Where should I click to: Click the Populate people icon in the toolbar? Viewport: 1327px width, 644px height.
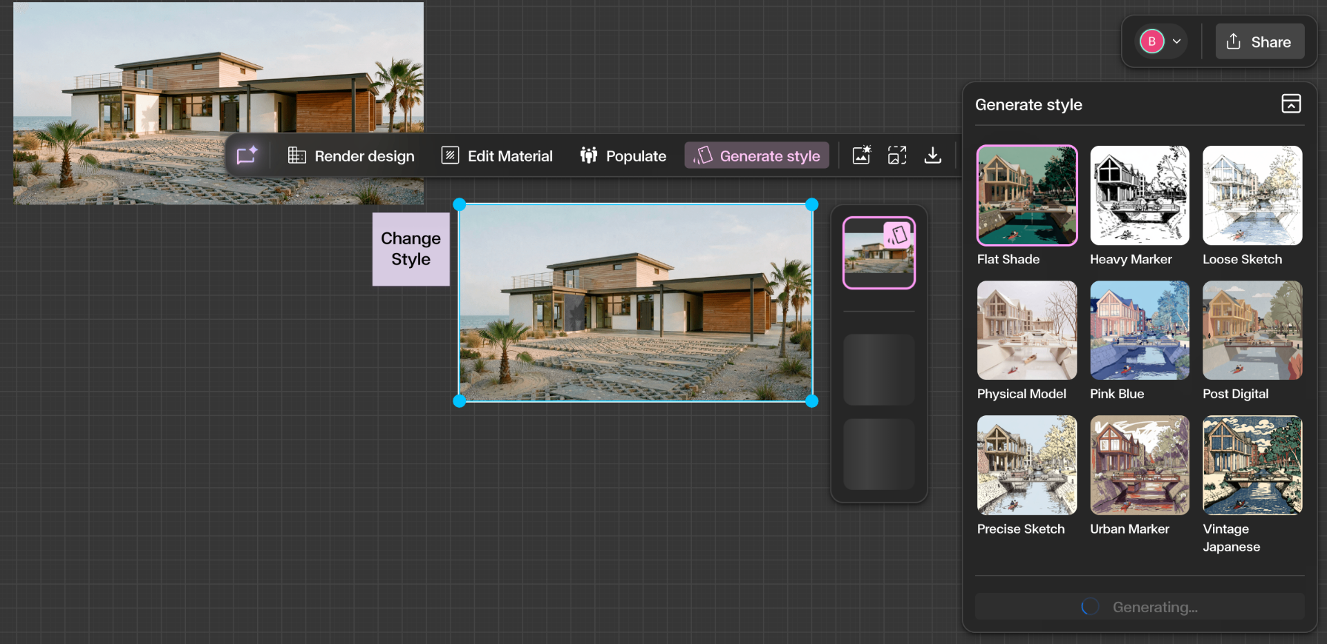click(588, 155)
